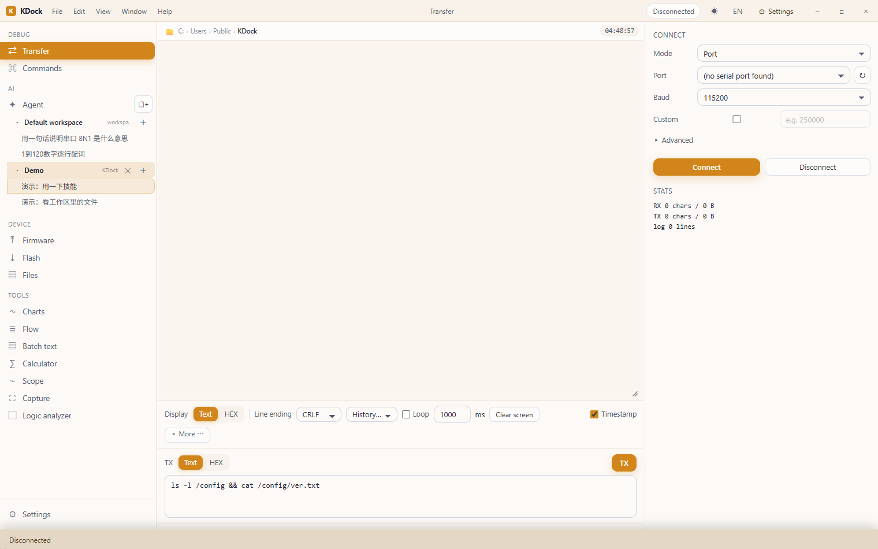Click the custom baud rate input field
878x549 pixels.
[825, 120]
